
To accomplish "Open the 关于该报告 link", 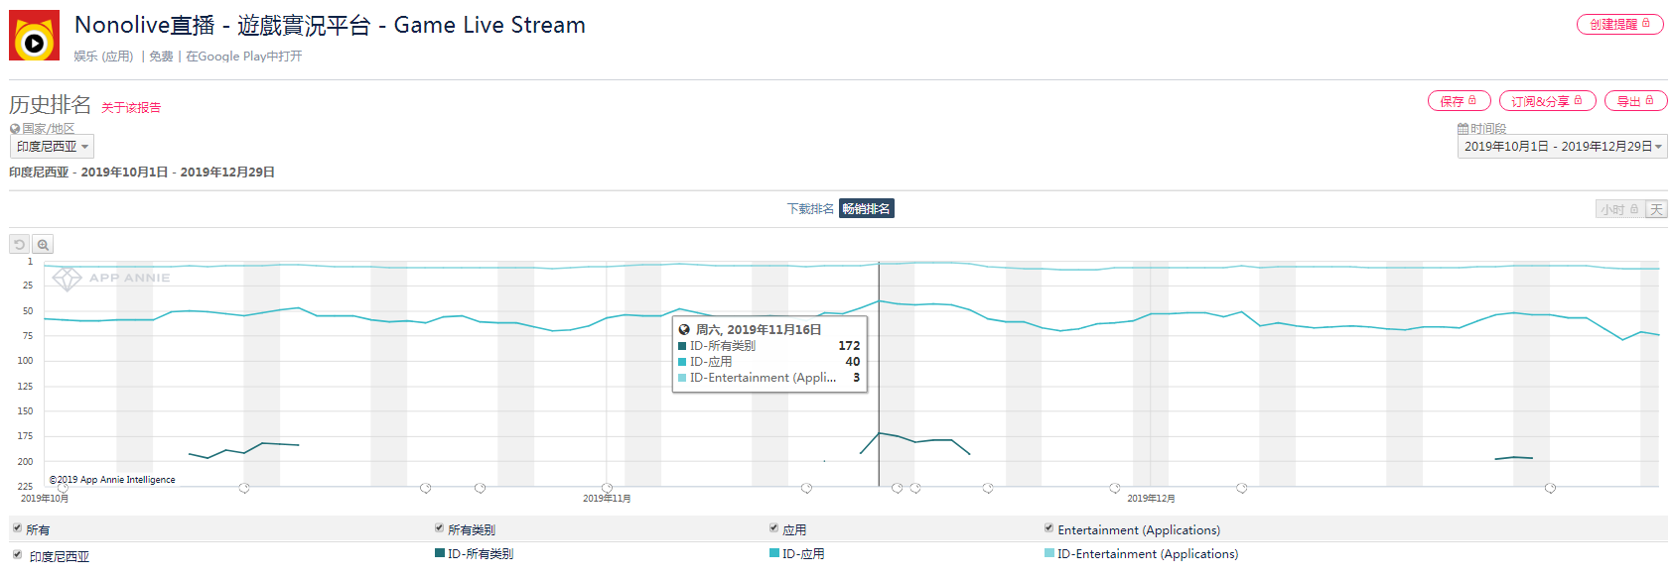I will coord(131,108).
